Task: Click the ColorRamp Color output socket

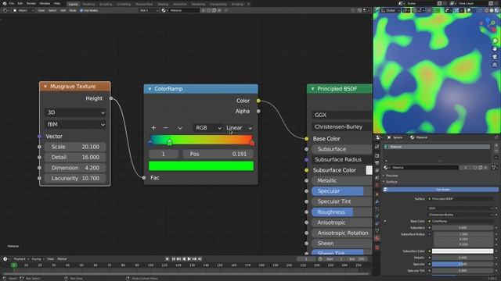Action: [x=258, y=101]
